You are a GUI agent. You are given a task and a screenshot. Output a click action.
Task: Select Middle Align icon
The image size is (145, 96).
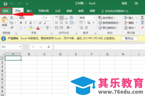pyautogui.click(x=61, y=18)
